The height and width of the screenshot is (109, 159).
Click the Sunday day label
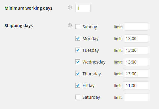click(x=90, y=27)
